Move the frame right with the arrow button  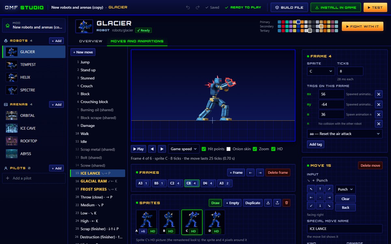point(260,172)
